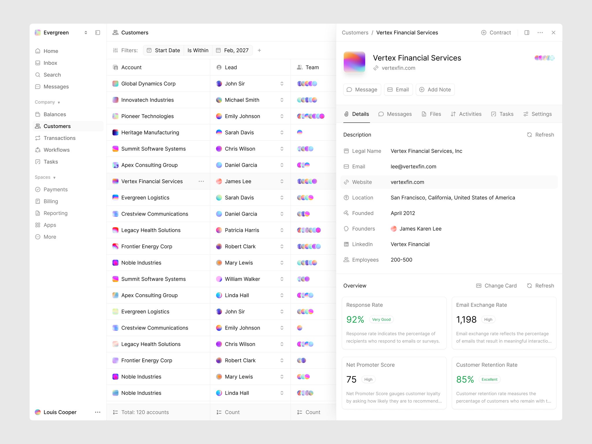Open the Evergreen workspace switcher
This screenshot has height=444, width=592.
click(x=61, y=33)
